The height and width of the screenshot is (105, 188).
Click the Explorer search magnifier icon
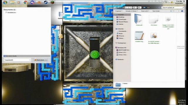pos(183,8)
